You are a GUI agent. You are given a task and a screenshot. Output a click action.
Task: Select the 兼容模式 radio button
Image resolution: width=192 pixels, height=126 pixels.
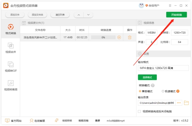(x=140, y=91)
